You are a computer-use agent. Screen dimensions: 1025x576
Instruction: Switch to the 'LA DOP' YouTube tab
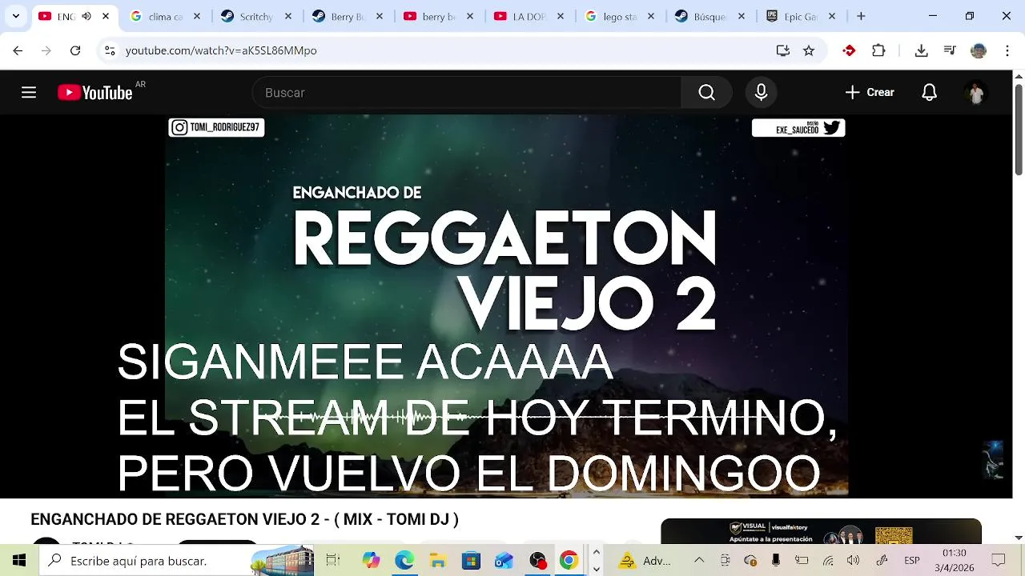(x=529, y=16)
